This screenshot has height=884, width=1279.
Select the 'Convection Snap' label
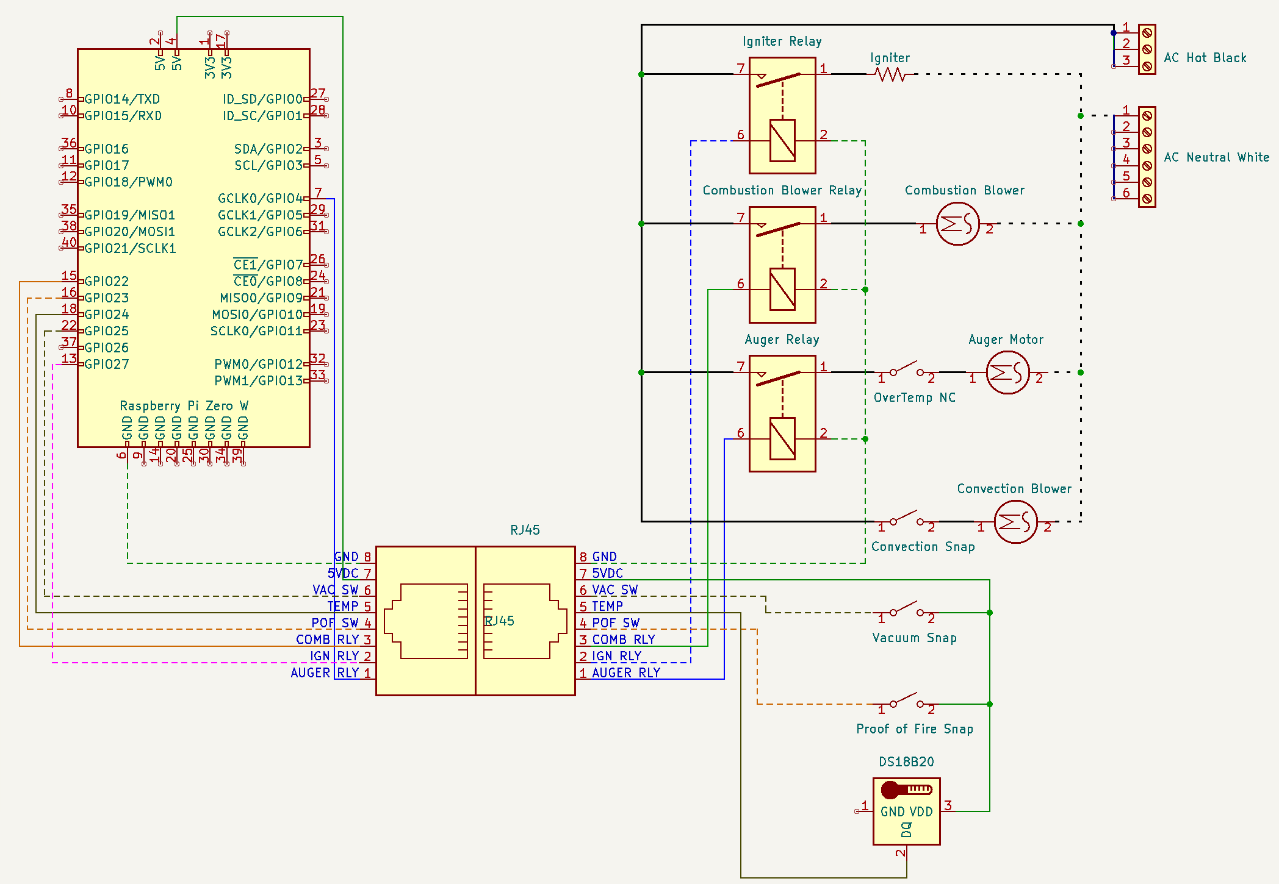(x=923, y=547)
